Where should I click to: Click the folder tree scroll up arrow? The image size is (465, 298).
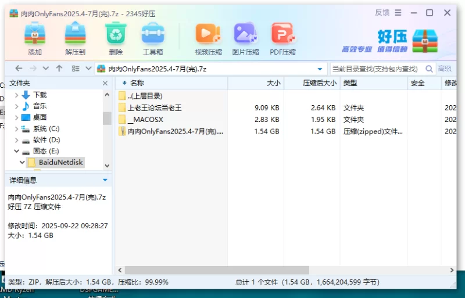[x=107, y=95]
